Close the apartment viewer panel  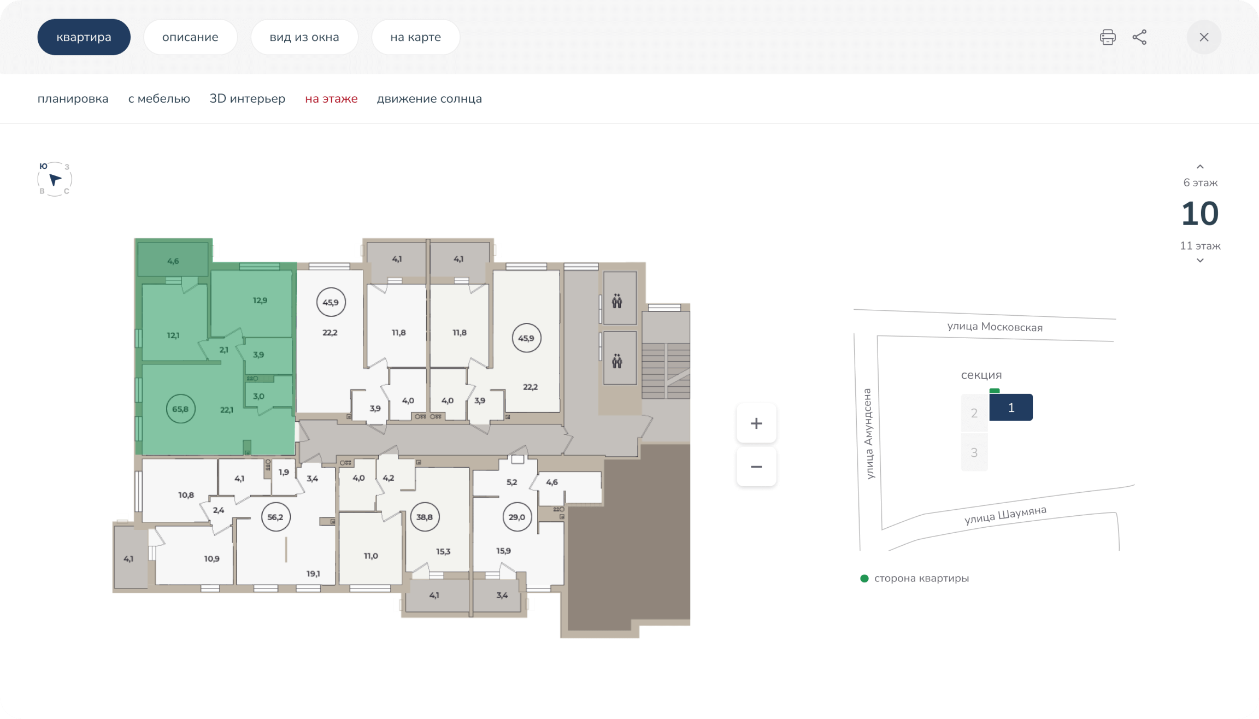click(1204, 37)
